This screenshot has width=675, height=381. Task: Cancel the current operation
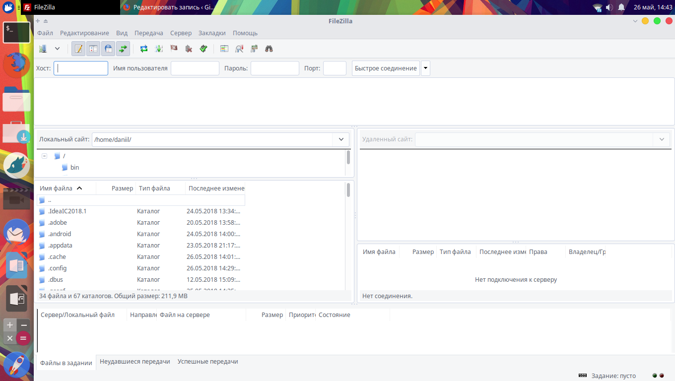[x=174, y=49]
